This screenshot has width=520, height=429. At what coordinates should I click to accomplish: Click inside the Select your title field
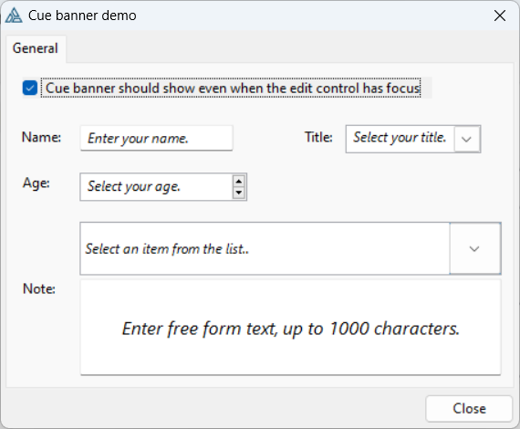click(x=400, y=139)
